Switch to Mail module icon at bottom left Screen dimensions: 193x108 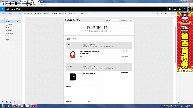coord(2,102)
